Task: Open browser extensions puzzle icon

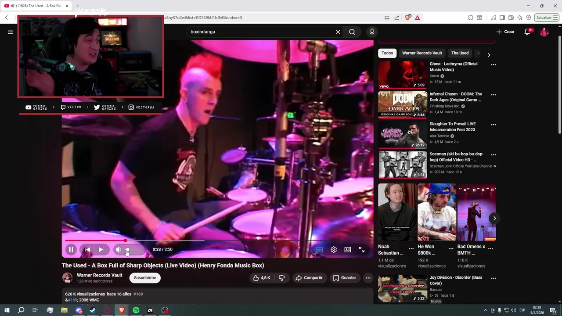Action: (471, 18)
